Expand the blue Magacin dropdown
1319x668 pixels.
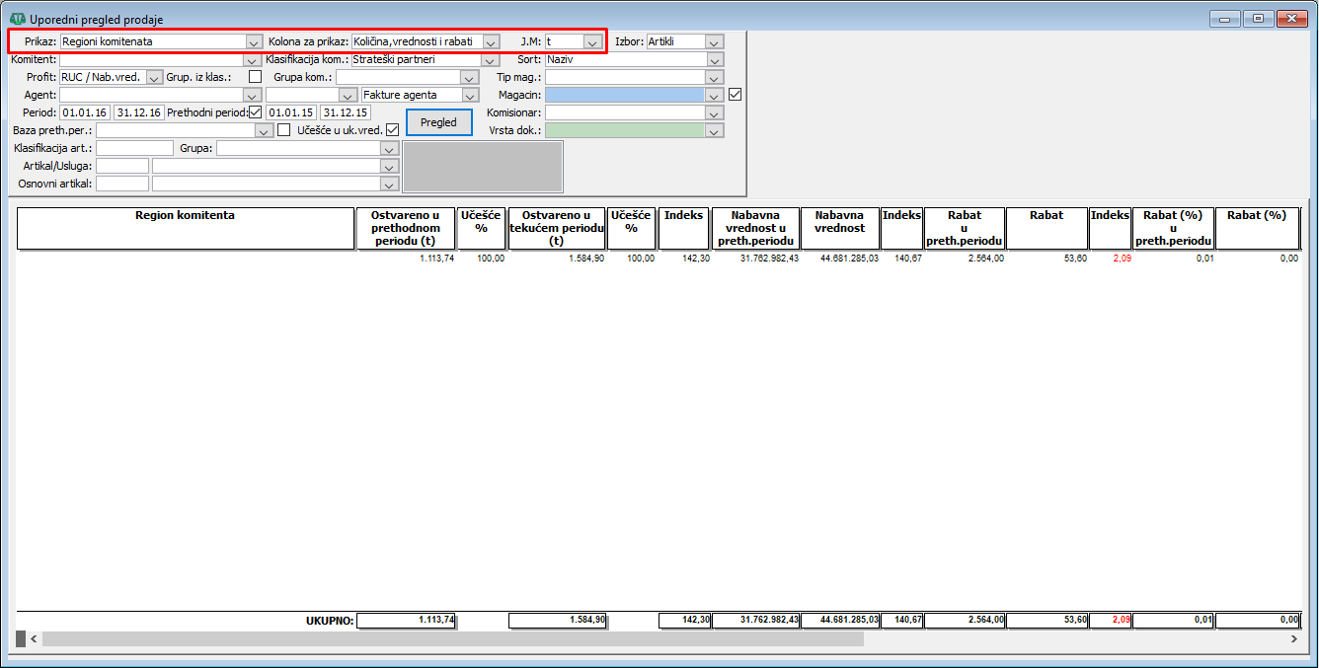(x=715, y=95)
